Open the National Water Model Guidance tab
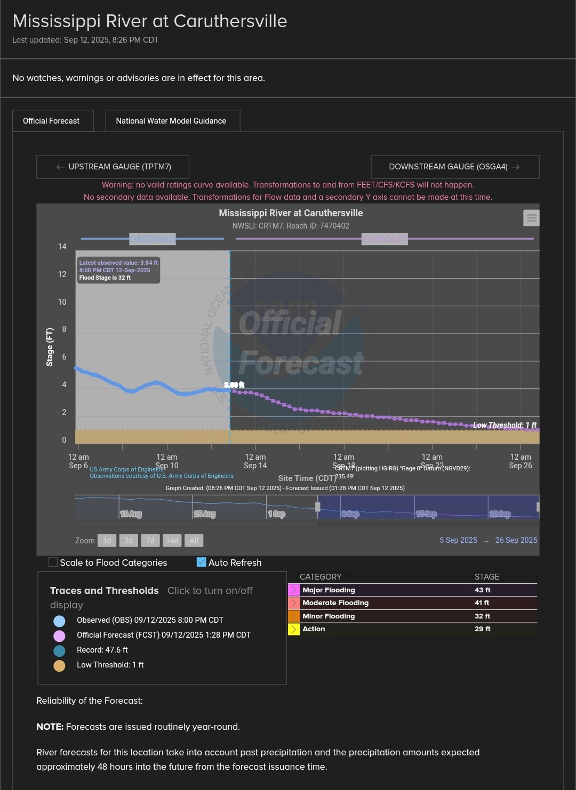 pos(172,121)
